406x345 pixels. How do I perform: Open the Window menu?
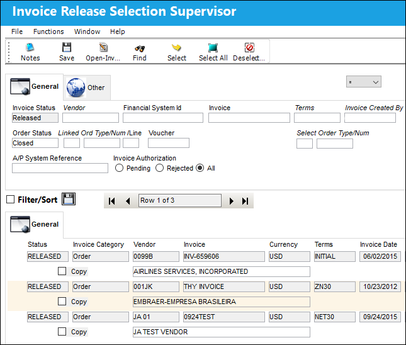coord(87,31)
